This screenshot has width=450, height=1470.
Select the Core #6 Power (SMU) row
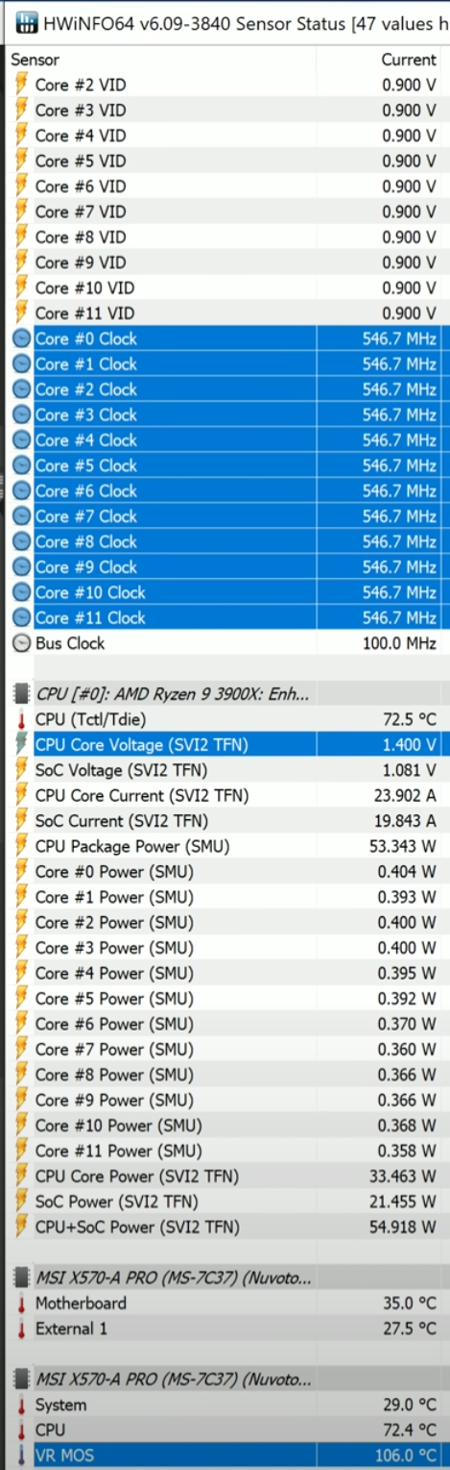[x=225, y=1024]
